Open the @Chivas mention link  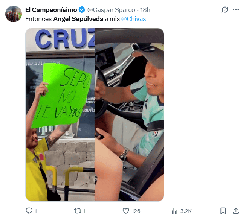(133, 19)
